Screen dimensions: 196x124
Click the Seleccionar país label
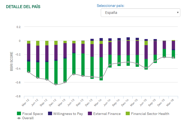[110, 6]
